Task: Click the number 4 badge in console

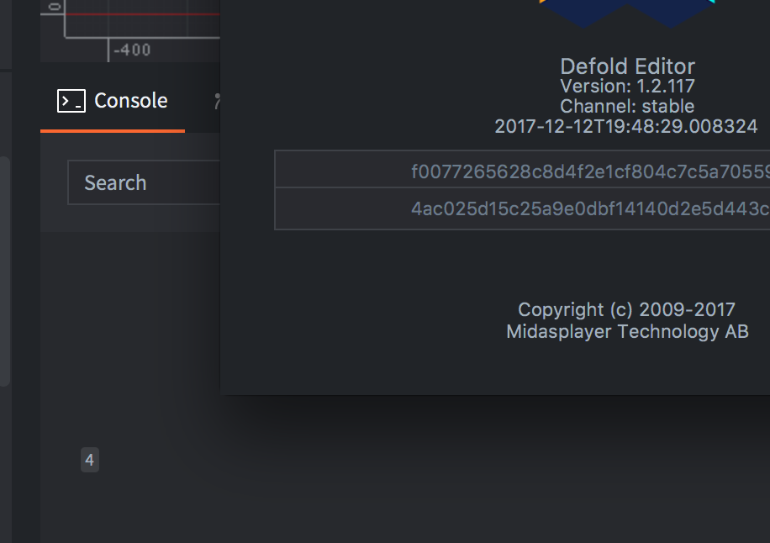Action: pyautogui.click(x=90, y=460)
